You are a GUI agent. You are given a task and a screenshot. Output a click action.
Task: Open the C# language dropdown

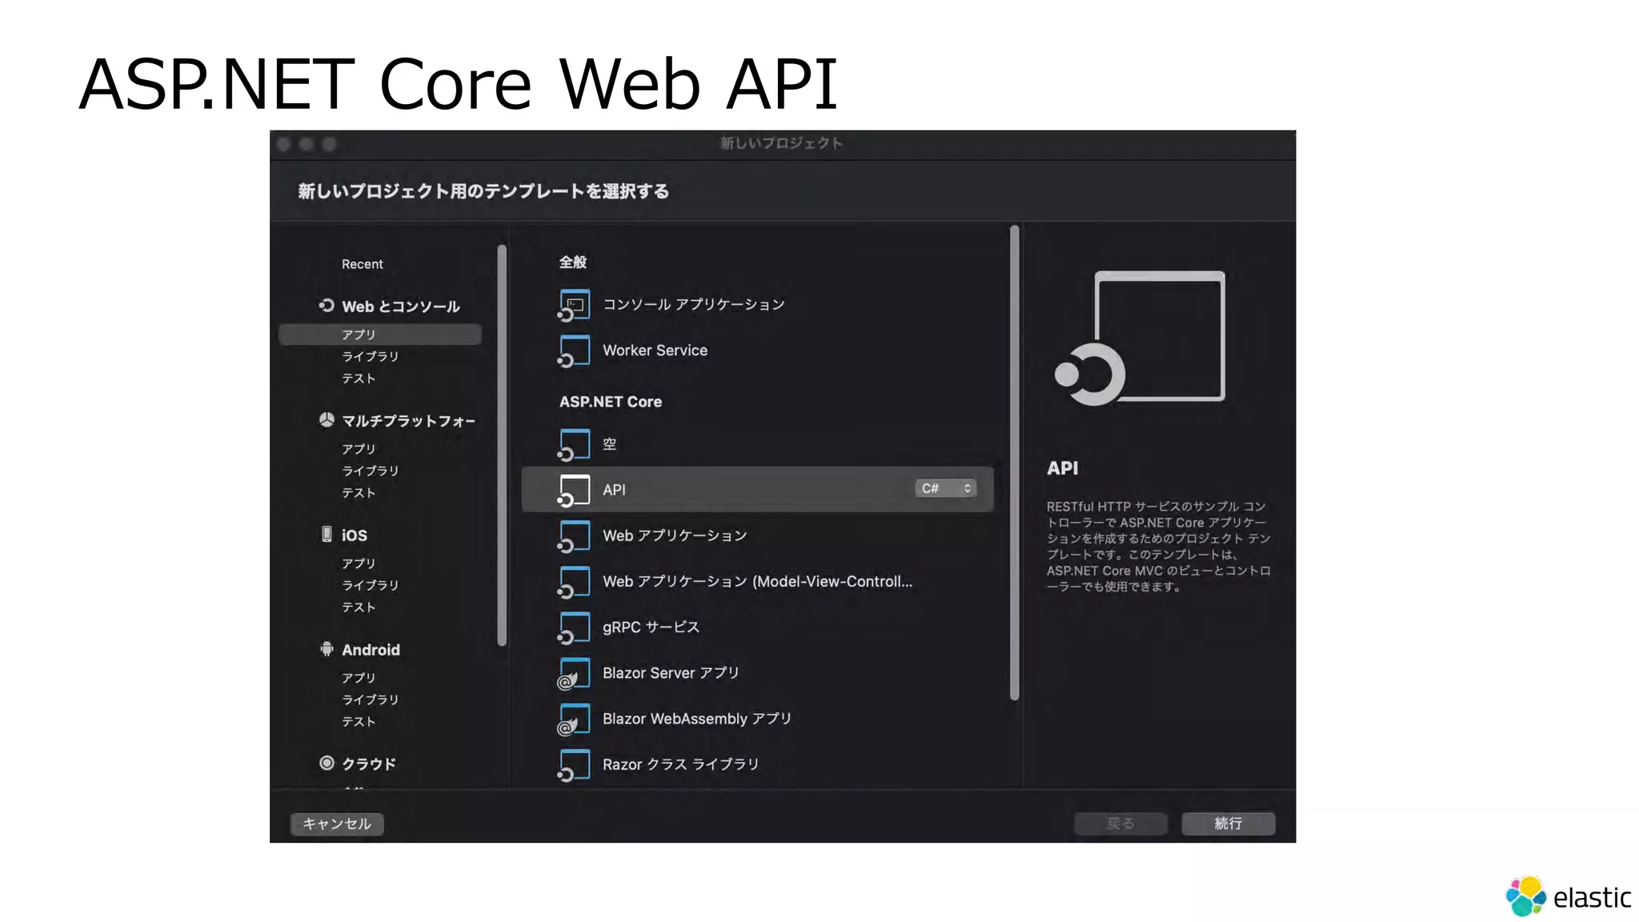click(945, 488)
